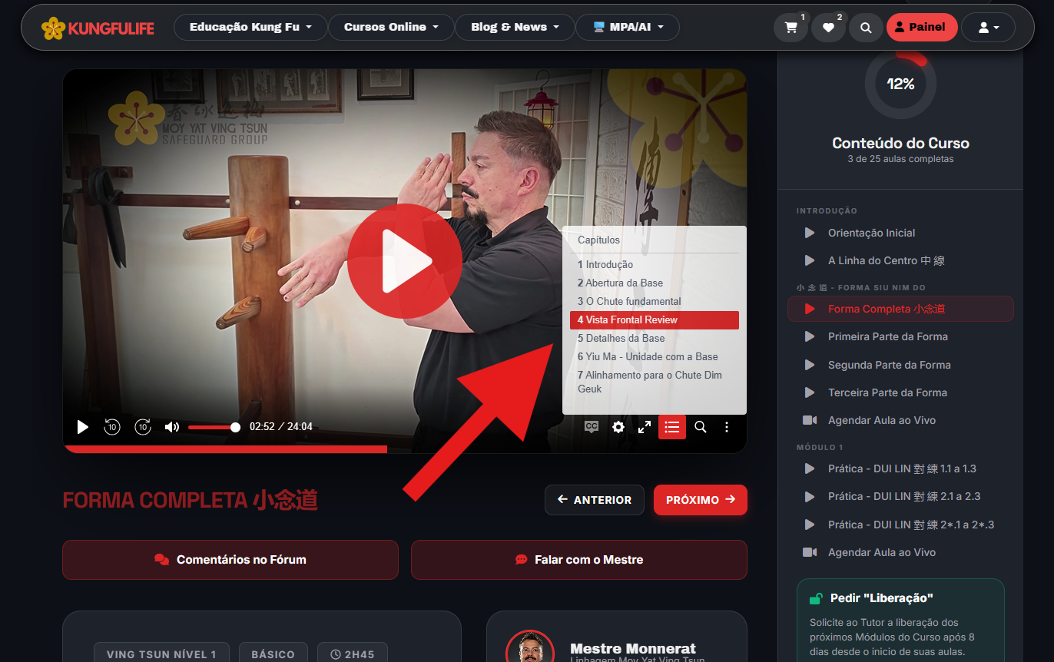This screenshot has width=1054, height=662.
Task: Click the Mestre Monnerat name
Action: point(633,648)
